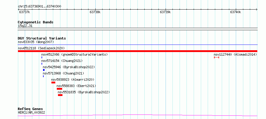Click nsv5714154 (Chuang2021) label
Viewport: 266px width, 119px height.
pos(62,61)
